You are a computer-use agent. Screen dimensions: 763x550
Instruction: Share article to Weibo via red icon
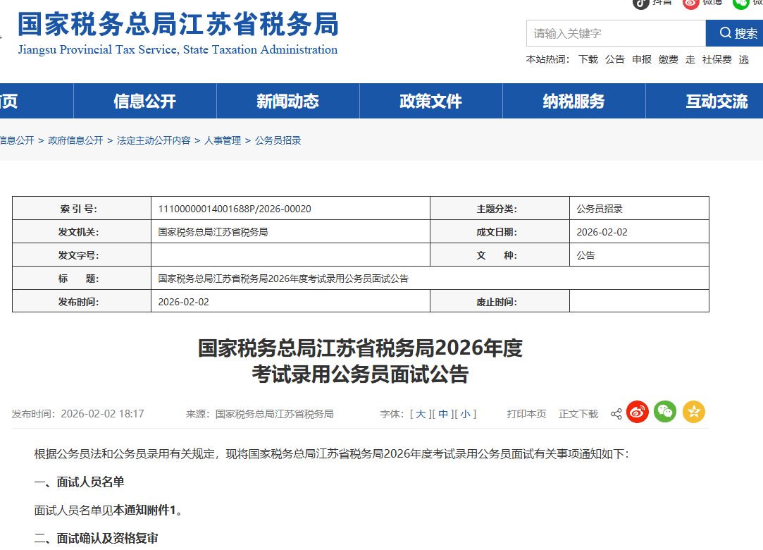click(638, 412)
